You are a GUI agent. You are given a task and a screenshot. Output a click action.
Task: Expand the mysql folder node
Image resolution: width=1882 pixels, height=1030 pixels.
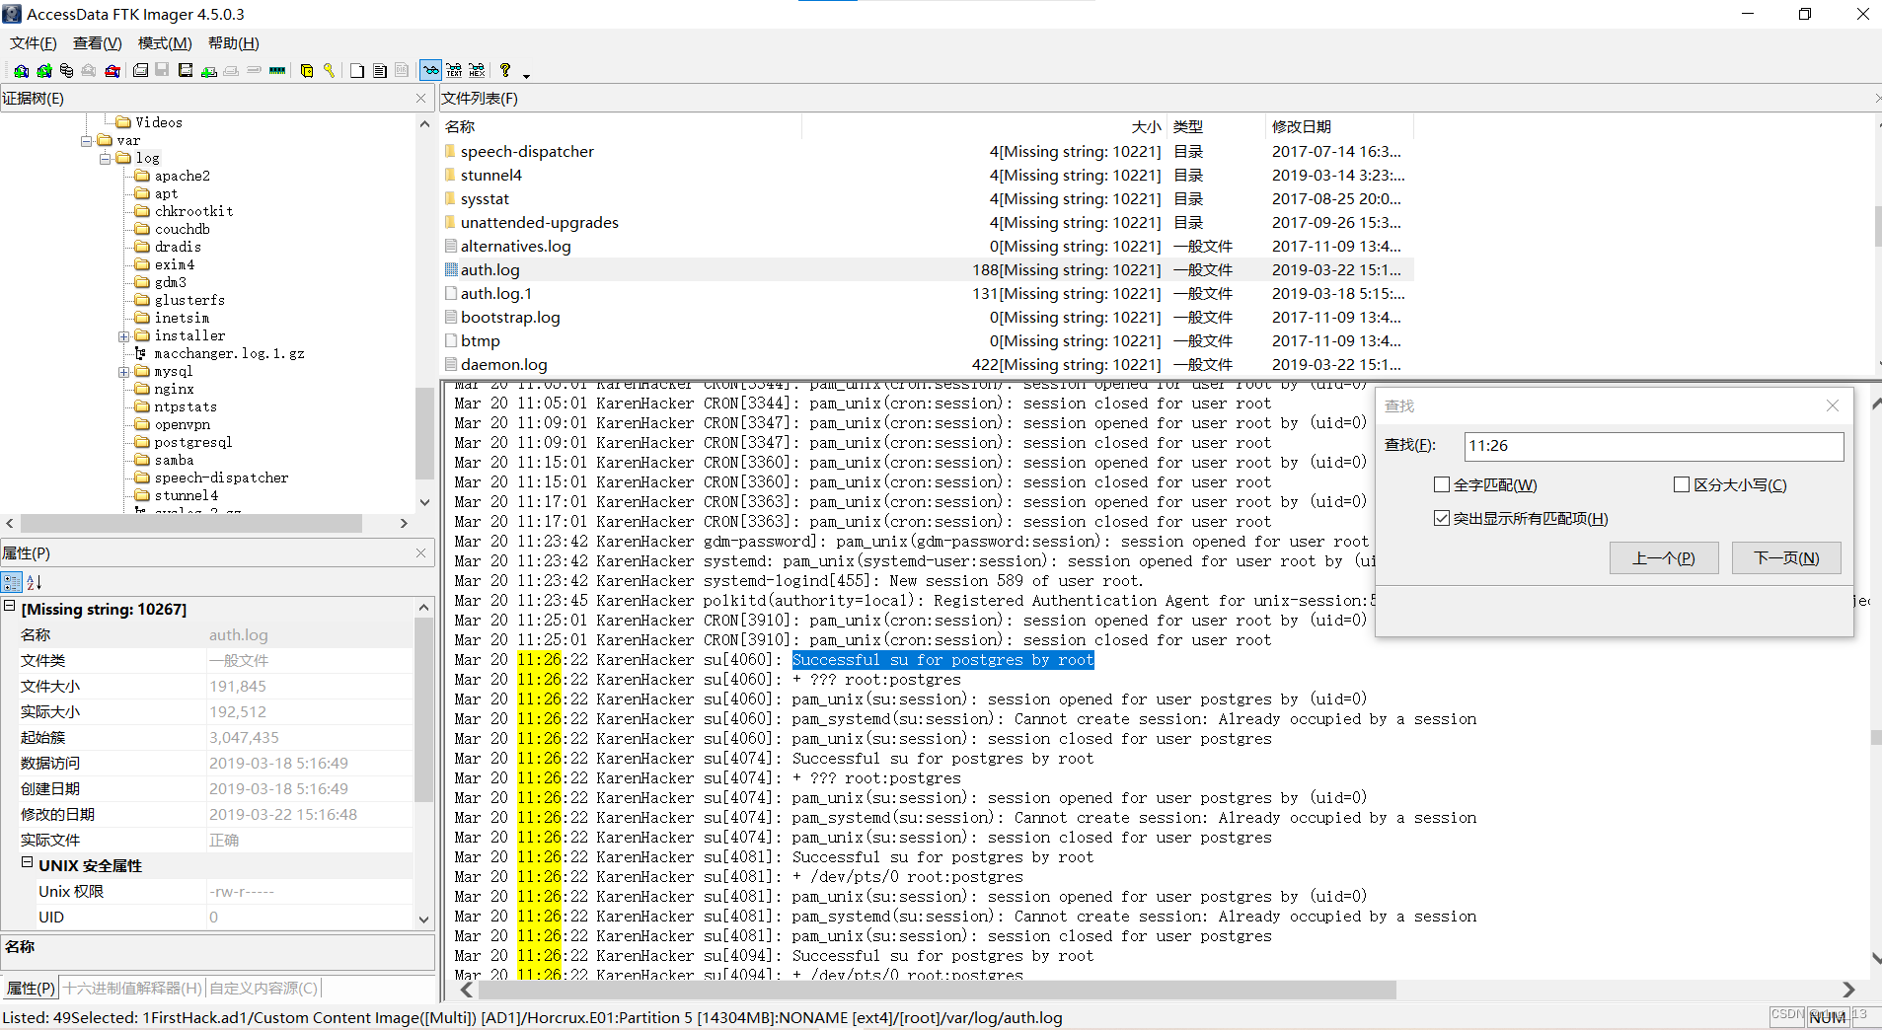[x=124, y=372]
